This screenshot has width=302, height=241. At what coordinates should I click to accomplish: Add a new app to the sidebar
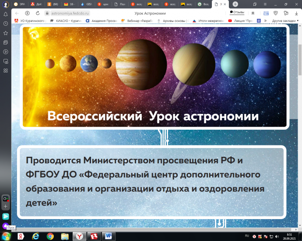(6, 207)
